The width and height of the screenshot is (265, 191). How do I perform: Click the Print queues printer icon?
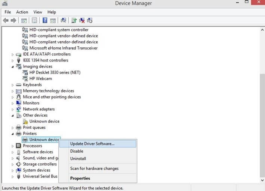tap(19, 128)
